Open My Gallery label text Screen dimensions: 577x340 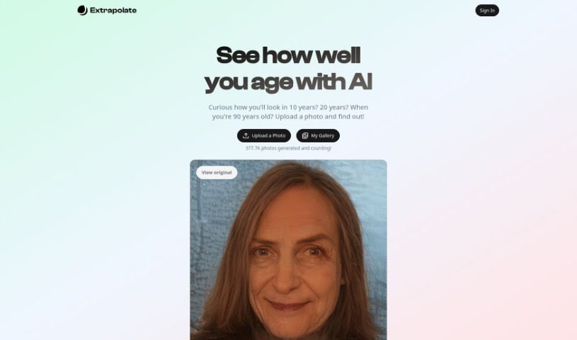click(323, 135)
